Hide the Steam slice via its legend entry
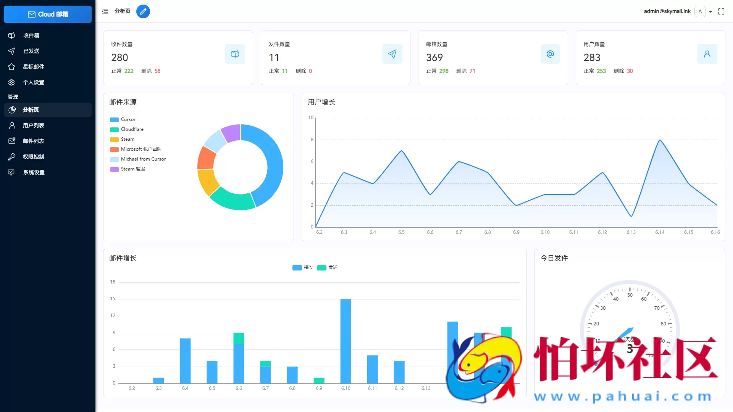The width and height of the screenshot is (733, 412). 123,139
